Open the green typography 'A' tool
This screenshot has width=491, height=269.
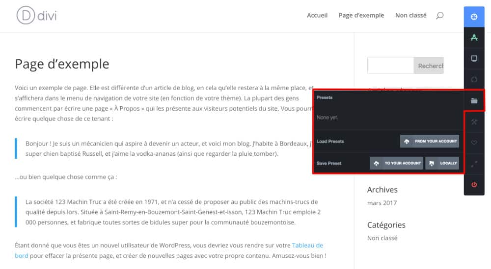point(474,38)
